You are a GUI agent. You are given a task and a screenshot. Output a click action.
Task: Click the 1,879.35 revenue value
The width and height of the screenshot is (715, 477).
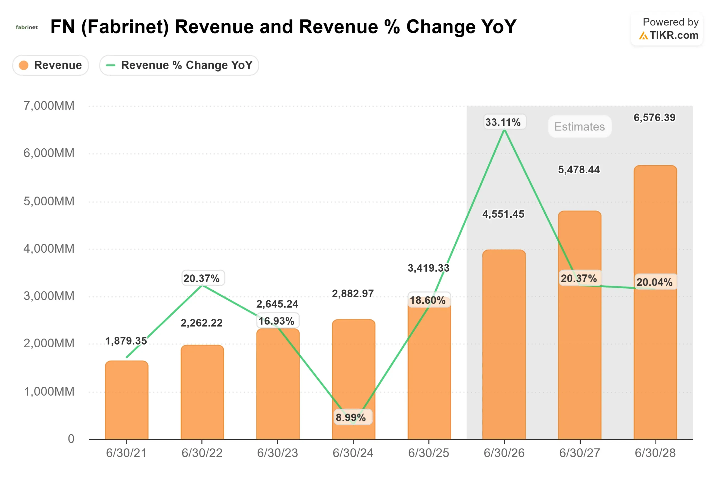(x=126, y=341)
